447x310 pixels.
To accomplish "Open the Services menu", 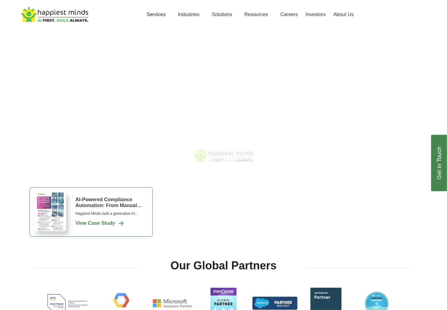I will tap(156, 15).
